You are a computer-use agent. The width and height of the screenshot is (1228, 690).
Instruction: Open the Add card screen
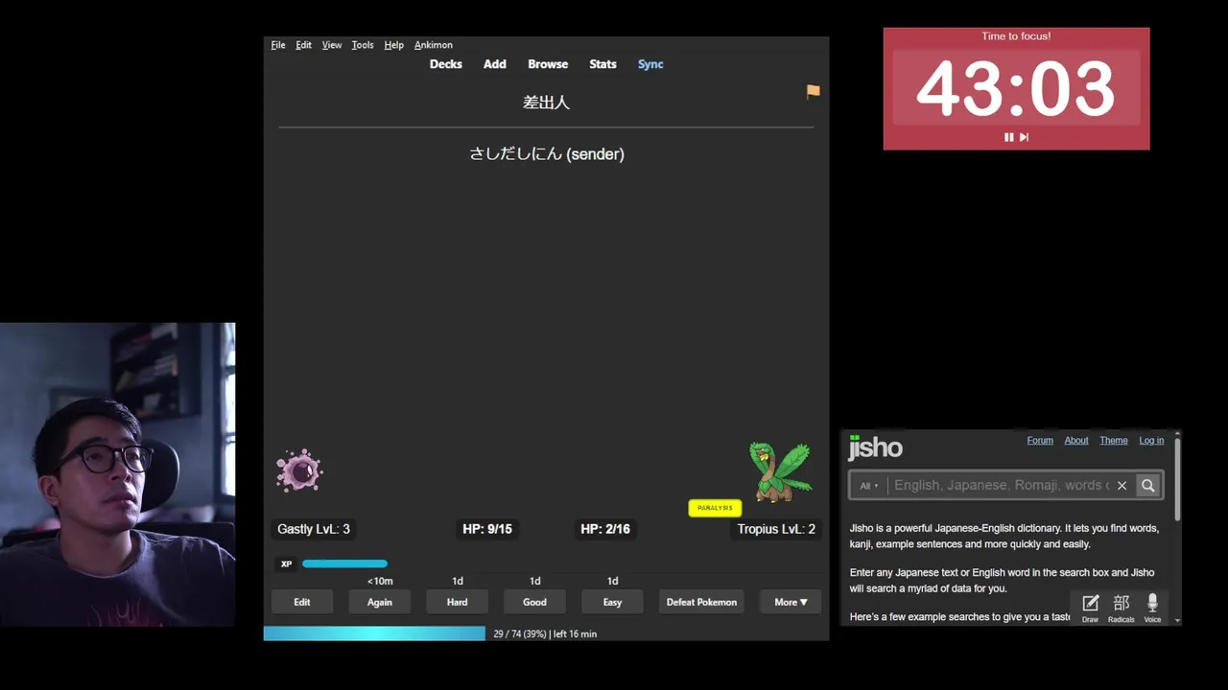click(x=495, y=64)
